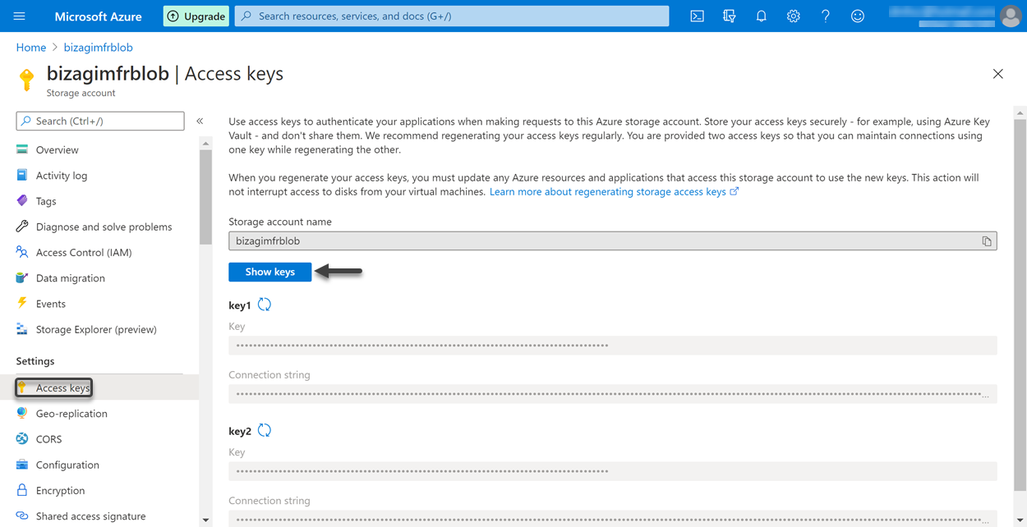Collapse the left navigation menu
Image resolution: width=1027 pixels, height=527 pixels.
[200, 121]
